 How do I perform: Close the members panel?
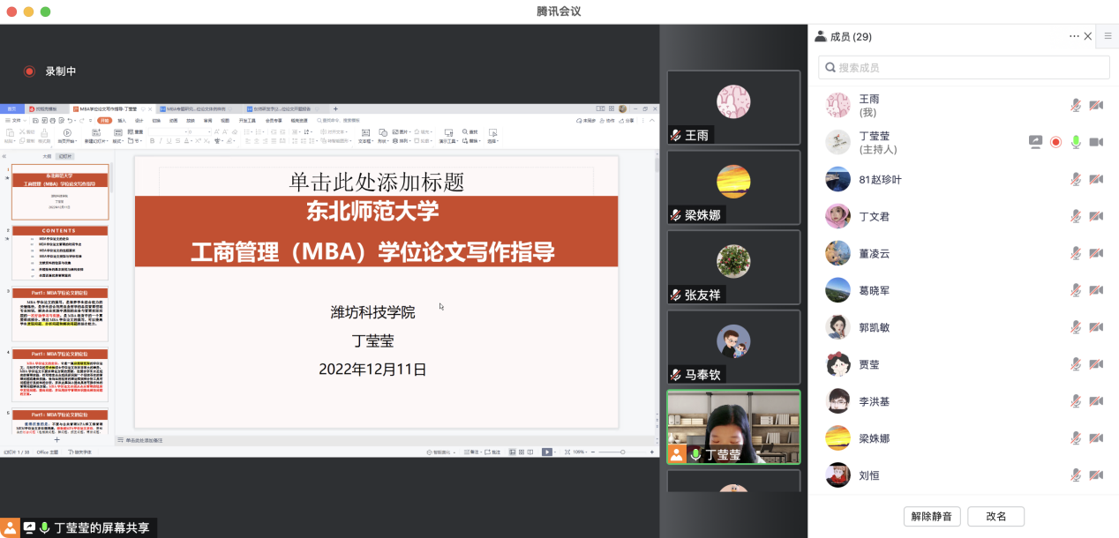coord(1088,36)
